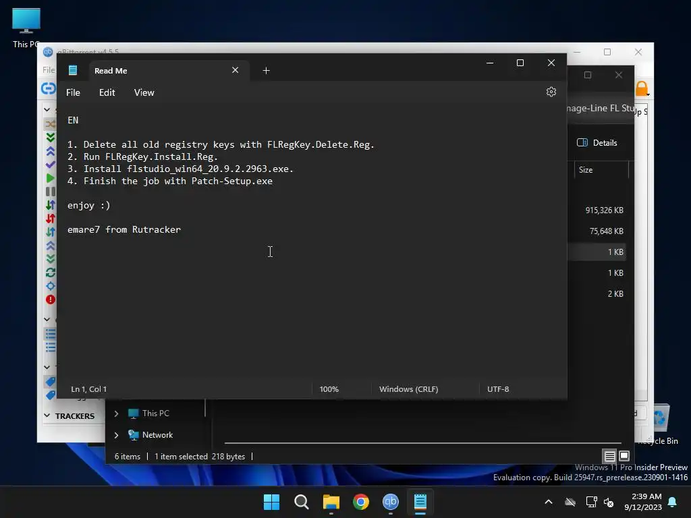Image resolution: width=691 pixels, height=518 pixels.
Task: Switch to qBittorrent from the taskbar
Action: pos(391,502)
